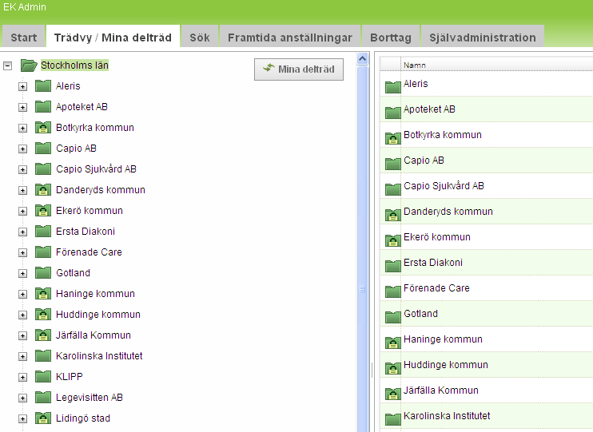Click the Apoteket AB folder icon in the name list

pos(393,113)
